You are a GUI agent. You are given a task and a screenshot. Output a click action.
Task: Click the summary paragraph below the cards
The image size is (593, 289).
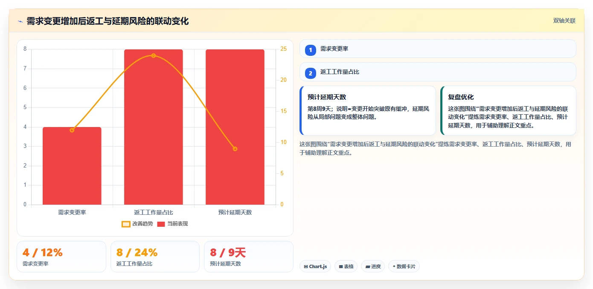coord(435,148)
